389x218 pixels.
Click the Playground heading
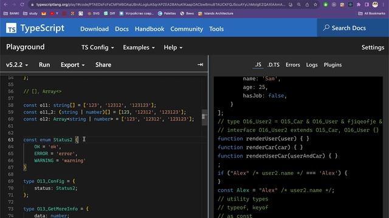pos(26,47)
